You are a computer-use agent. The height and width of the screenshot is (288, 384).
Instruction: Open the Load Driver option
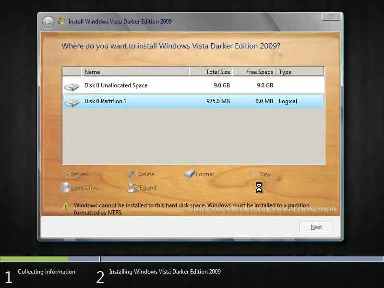[85, 188]
